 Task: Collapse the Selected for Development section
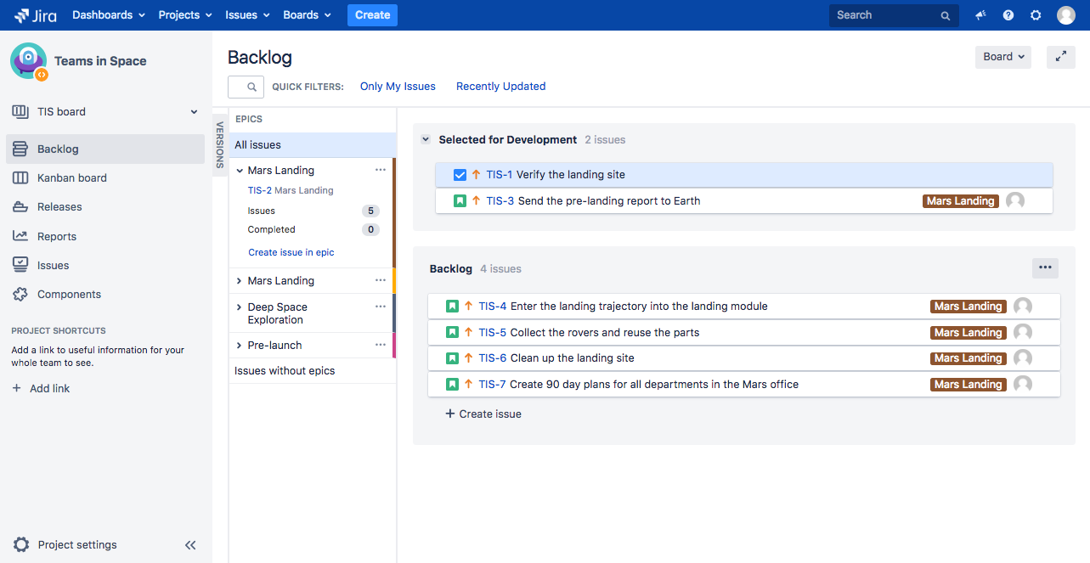pos(426,140)
